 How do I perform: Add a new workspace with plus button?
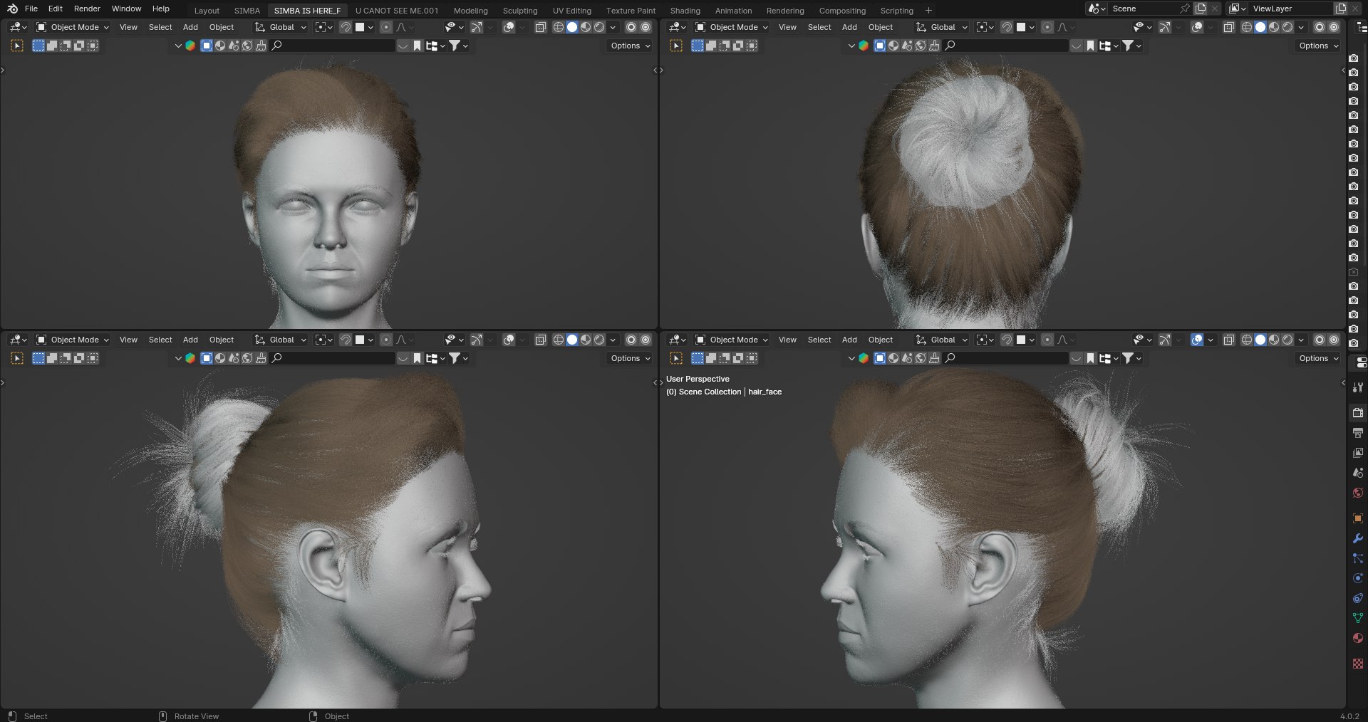pos(928,11)
